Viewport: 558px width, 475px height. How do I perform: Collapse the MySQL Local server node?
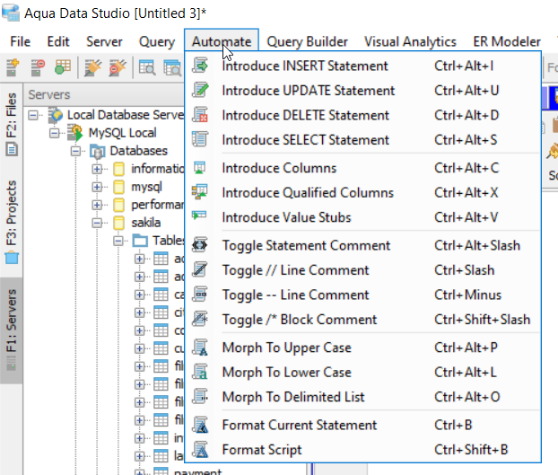(55, 133)
